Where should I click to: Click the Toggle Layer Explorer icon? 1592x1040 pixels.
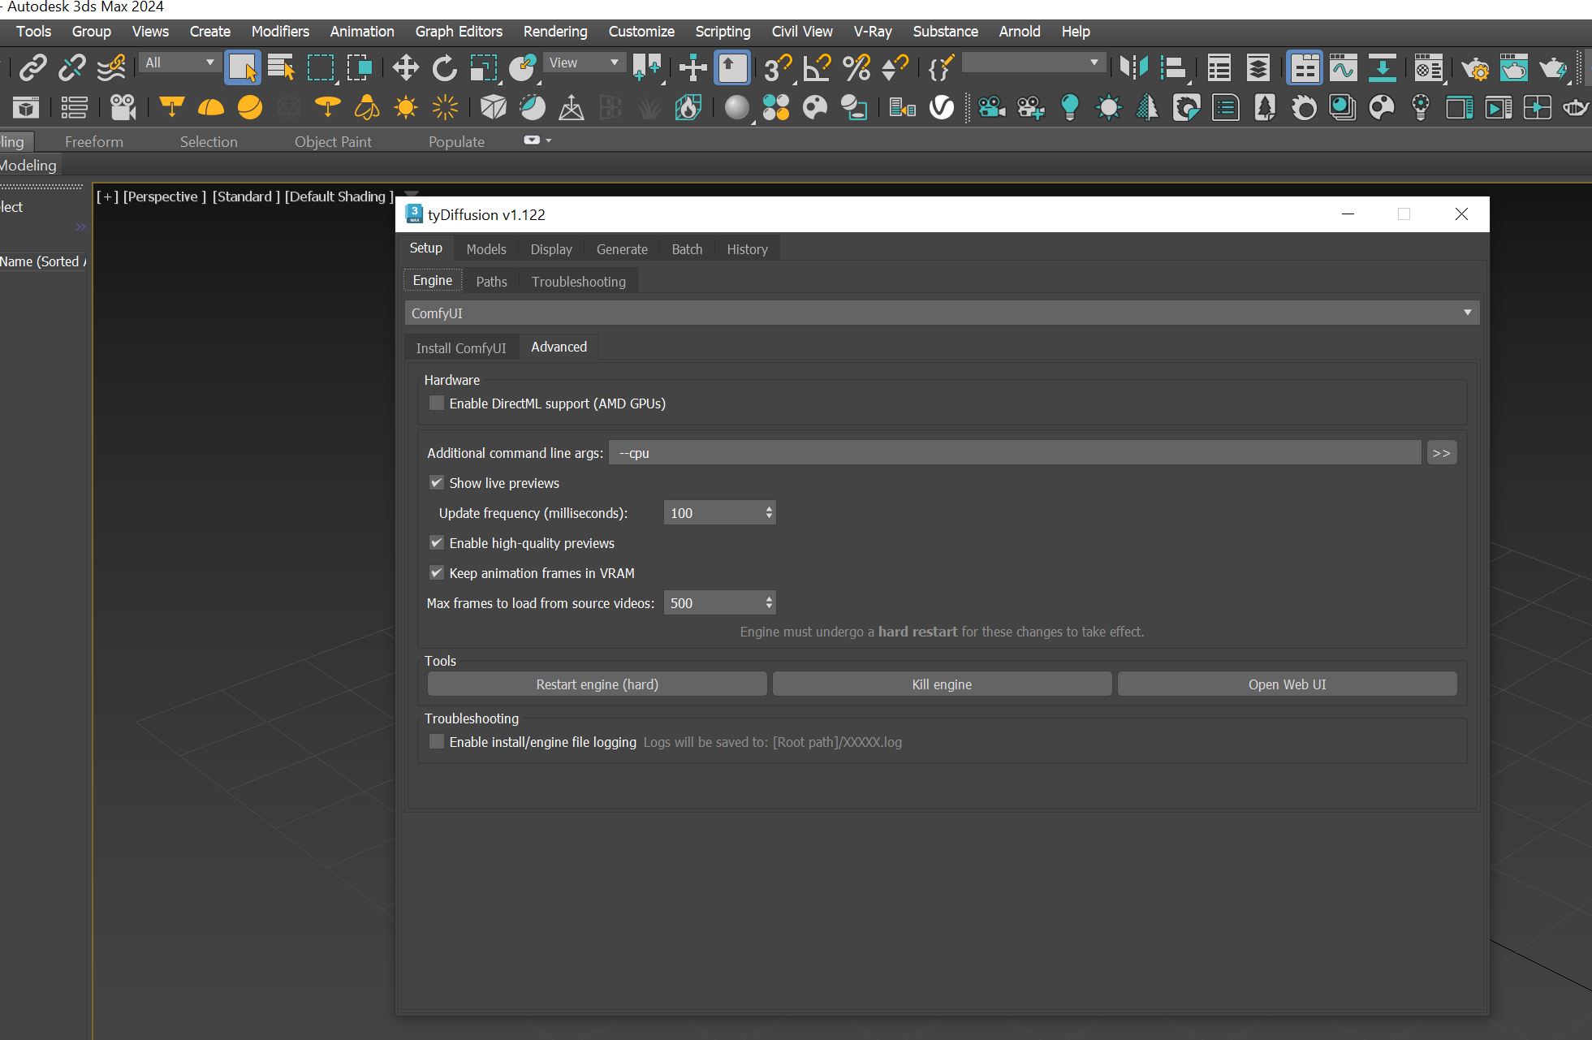(1258, 67)
